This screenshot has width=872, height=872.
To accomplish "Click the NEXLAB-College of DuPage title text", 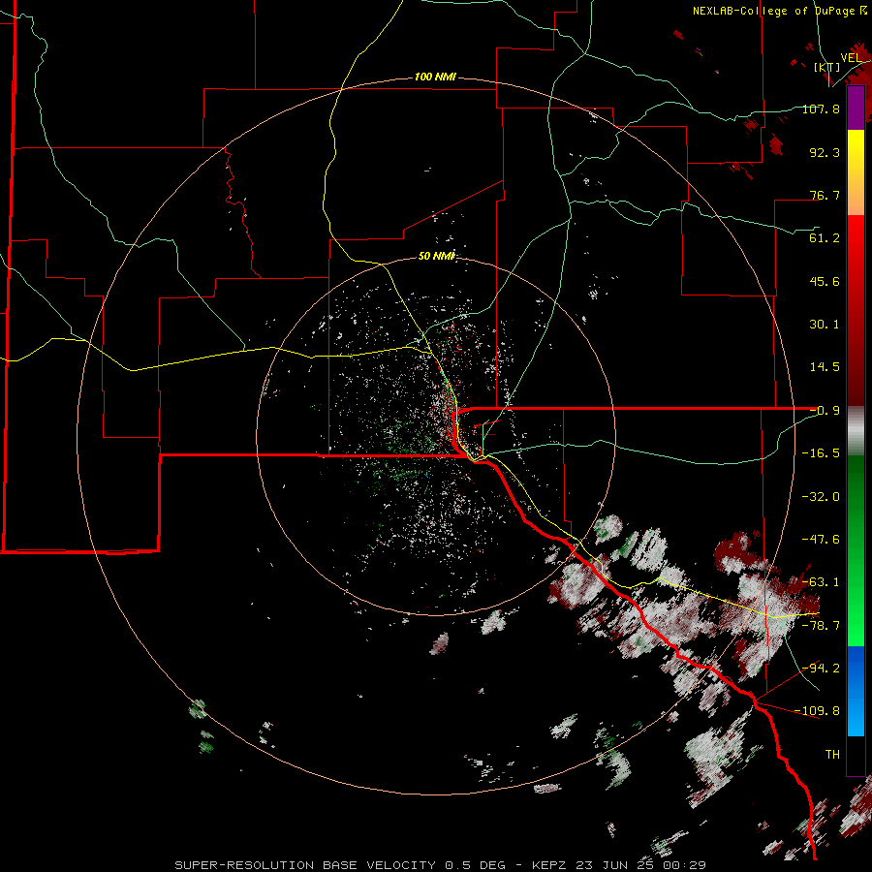I will [780, 11].
